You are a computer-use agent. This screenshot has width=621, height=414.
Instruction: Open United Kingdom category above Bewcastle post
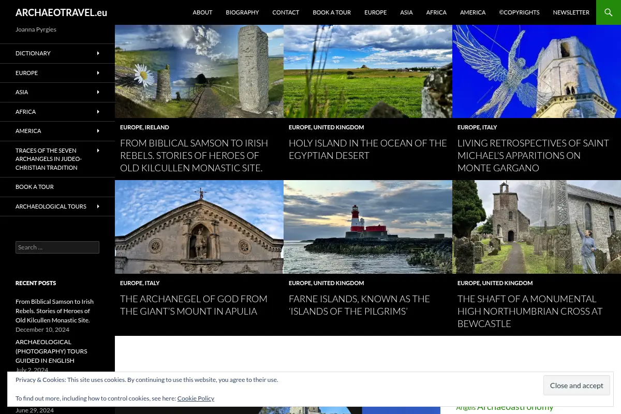click(x=507, y=283)
